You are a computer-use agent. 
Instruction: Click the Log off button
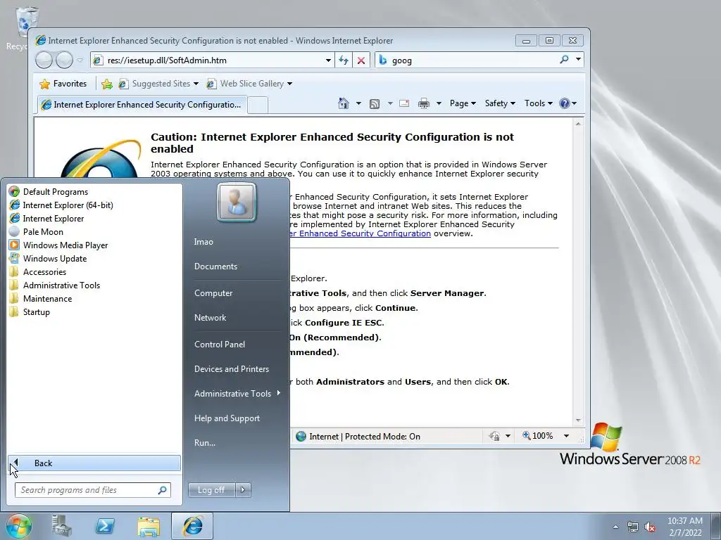(211, 490)
